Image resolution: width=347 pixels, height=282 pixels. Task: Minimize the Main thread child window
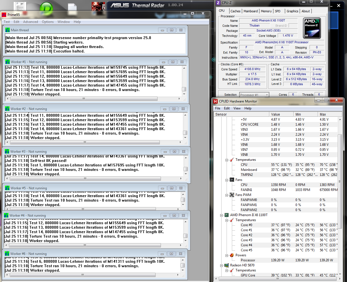point(162,30)
